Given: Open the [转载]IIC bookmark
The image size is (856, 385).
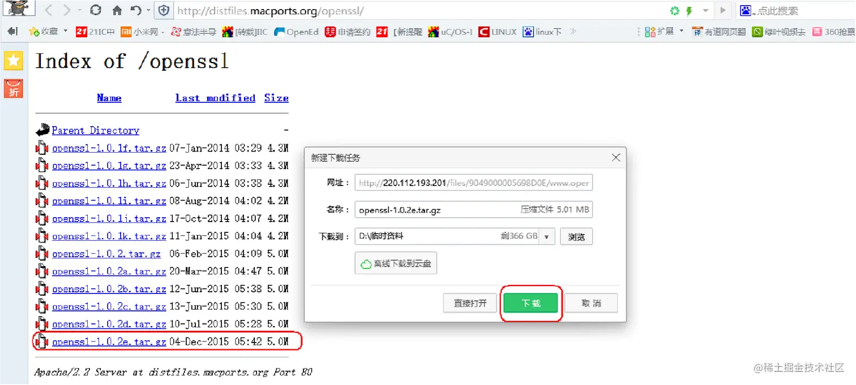Looking at the screenshot, I should 245,32.
